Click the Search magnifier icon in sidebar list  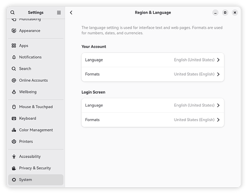point(14,69)
